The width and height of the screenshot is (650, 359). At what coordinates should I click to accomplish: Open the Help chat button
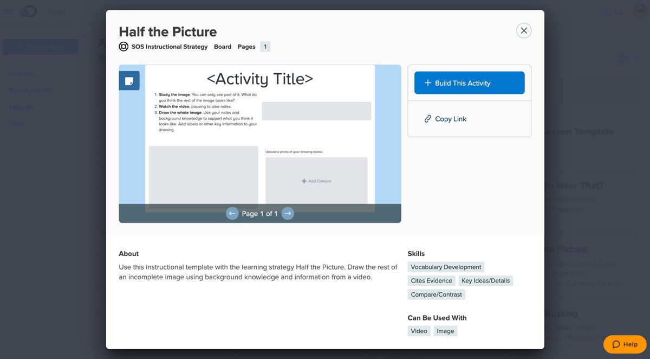[x=625, y=344]
